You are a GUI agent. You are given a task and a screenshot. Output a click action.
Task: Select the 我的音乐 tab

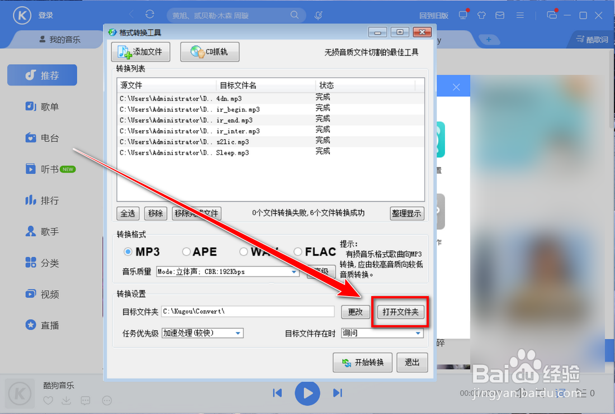click(x=60, y=40)
